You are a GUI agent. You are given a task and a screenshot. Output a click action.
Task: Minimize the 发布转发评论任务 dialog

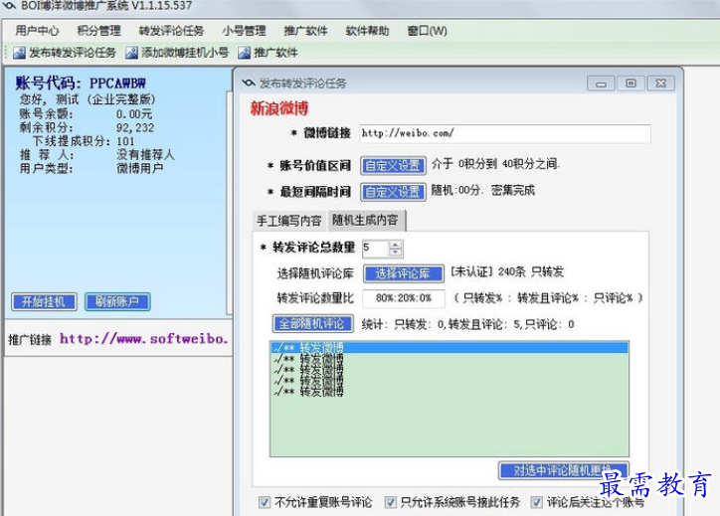(601, 84)
